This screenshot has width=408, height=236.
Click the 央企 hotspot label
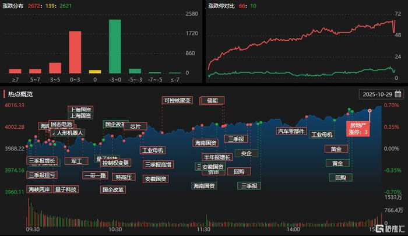(x=247, y=153)
